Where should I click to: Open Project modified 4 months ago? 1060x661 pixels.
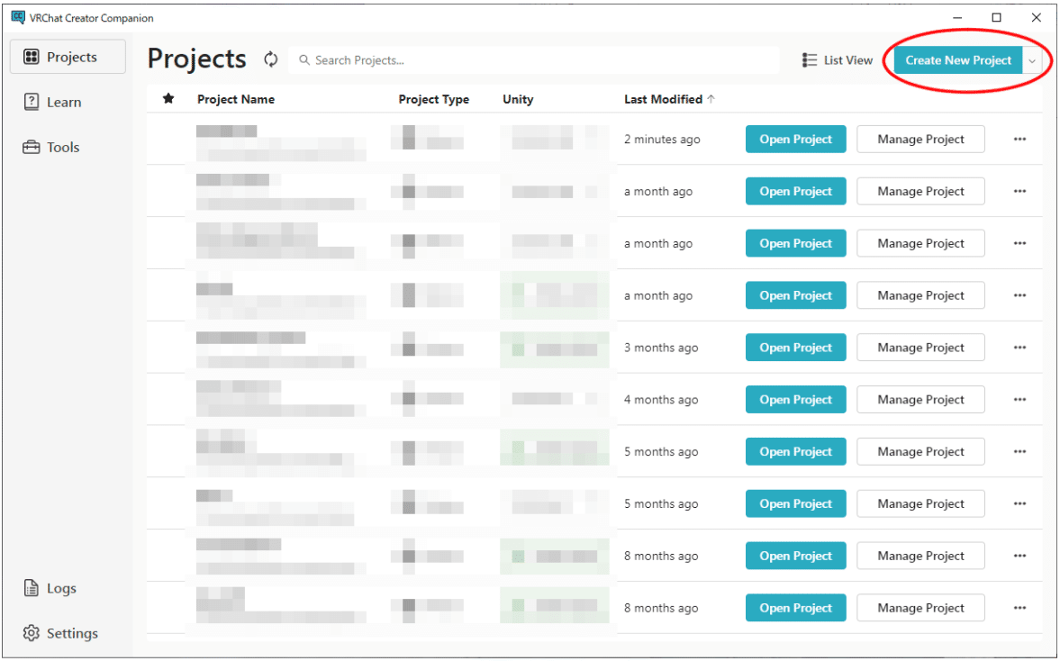coord(796,400)
